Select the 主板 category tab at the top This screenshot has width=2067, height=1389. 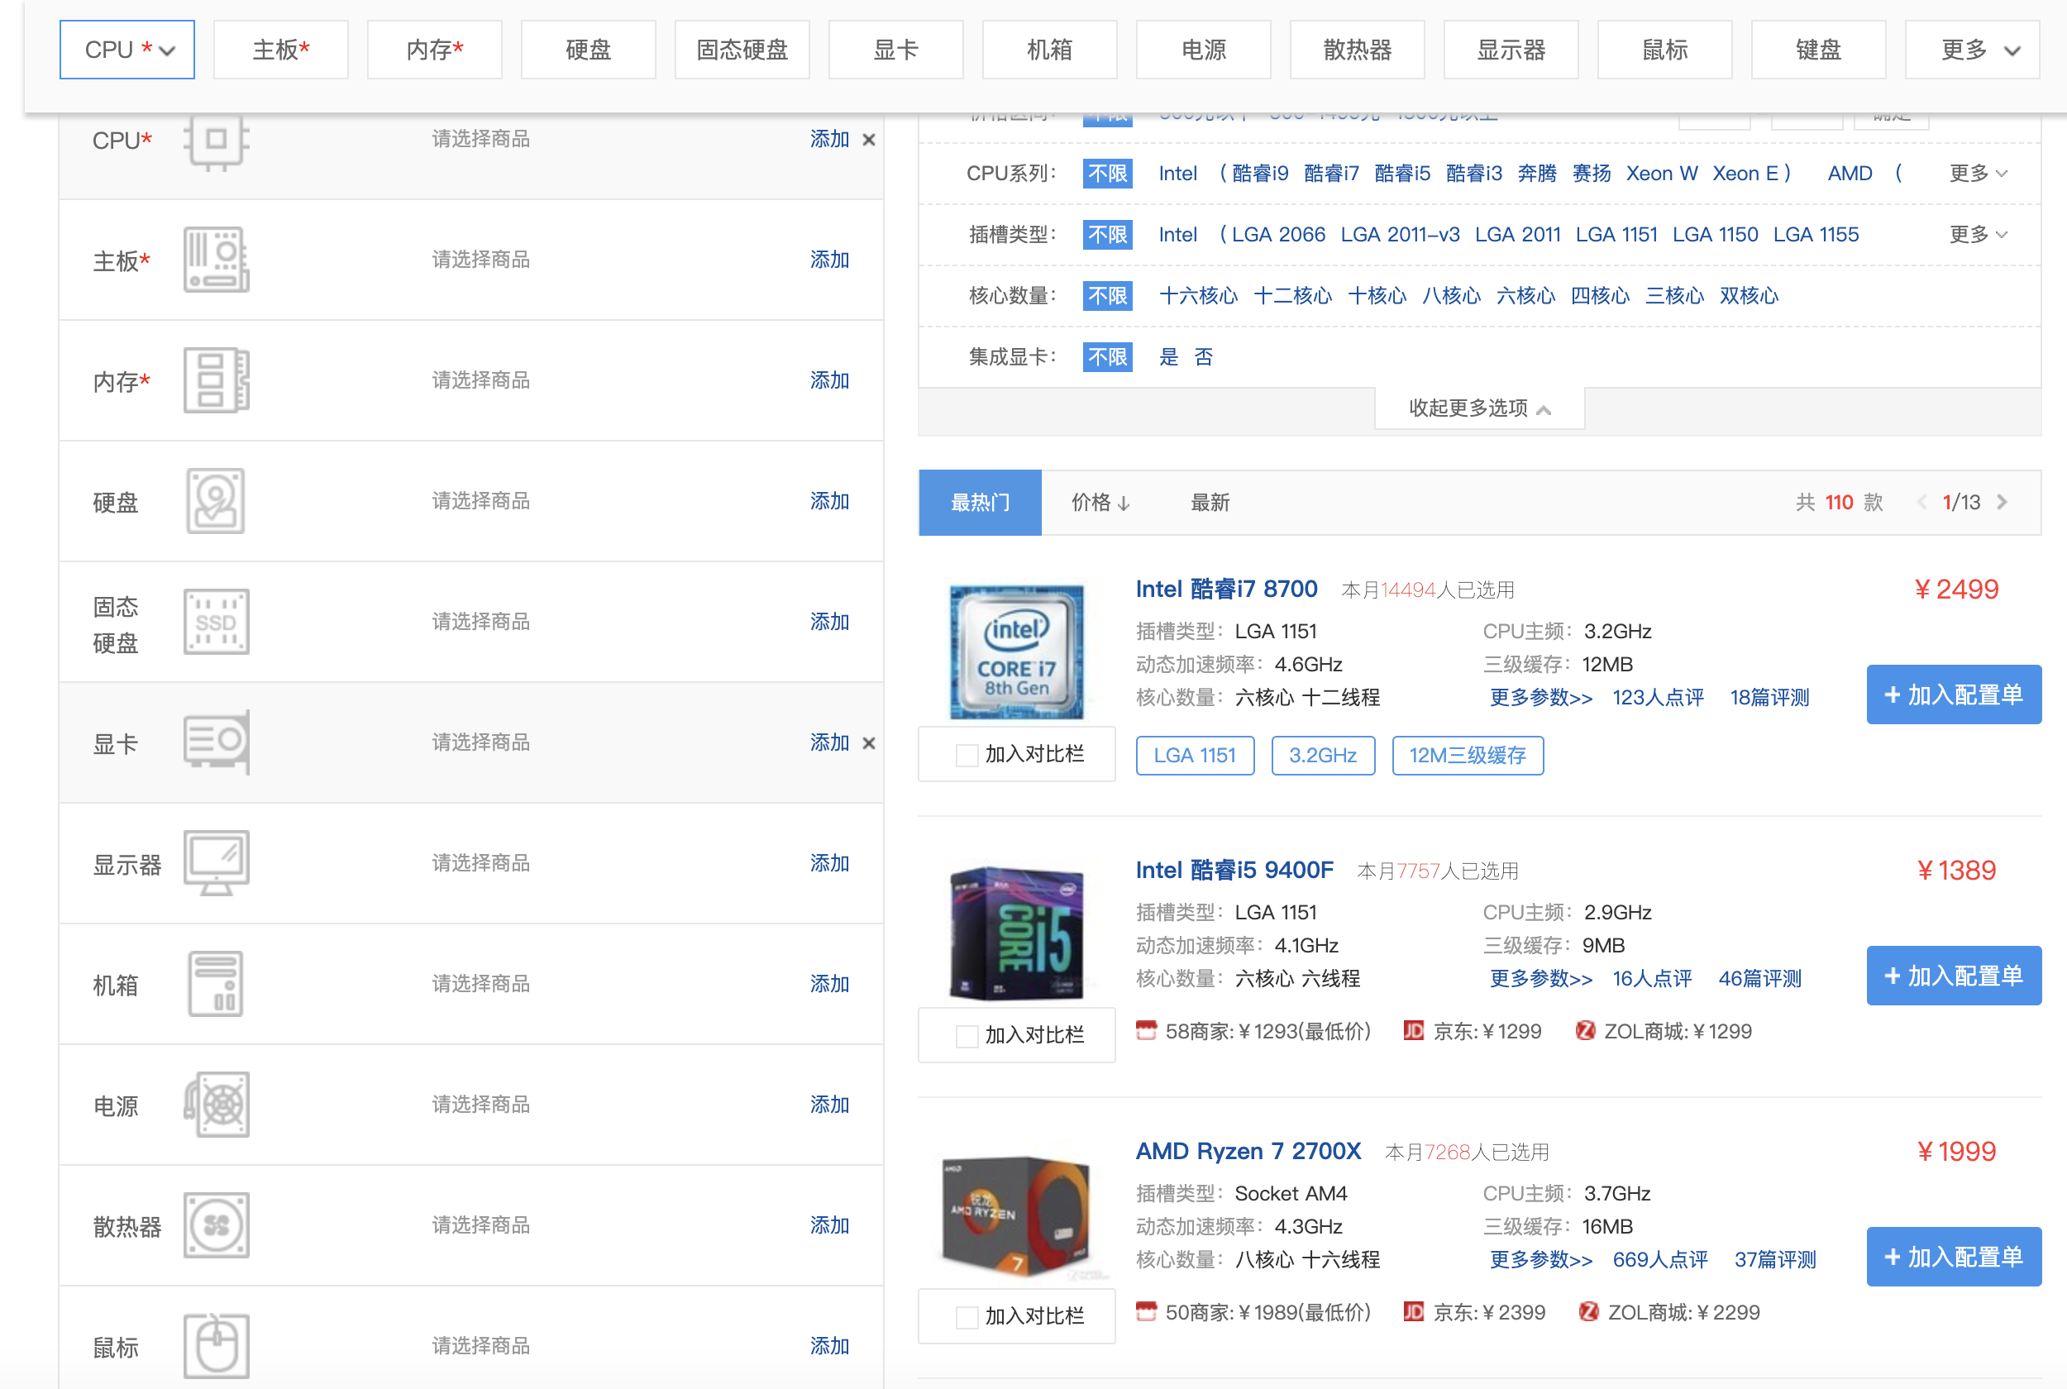[281, 50]
